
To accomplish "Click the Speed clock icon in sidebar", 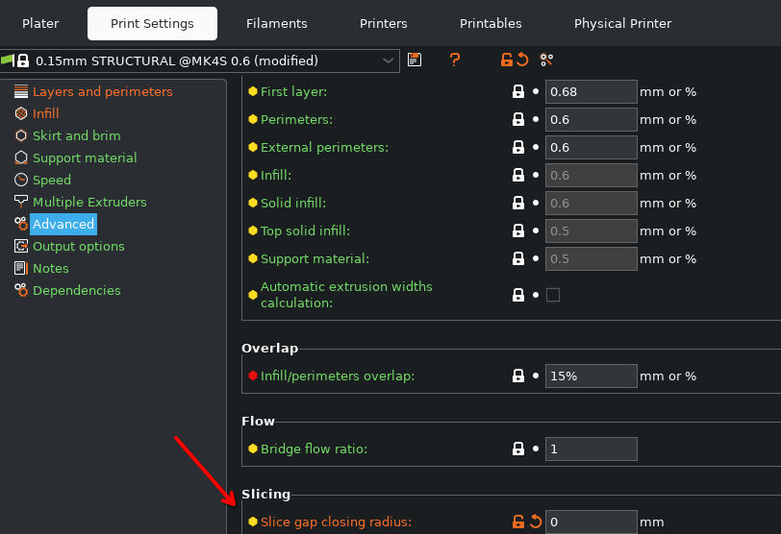I will coord(21,180).
